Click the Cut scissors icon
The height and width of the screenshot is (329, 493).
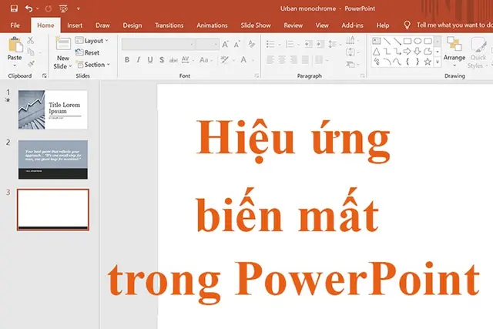pyautogui.click(x=30, y=40)
